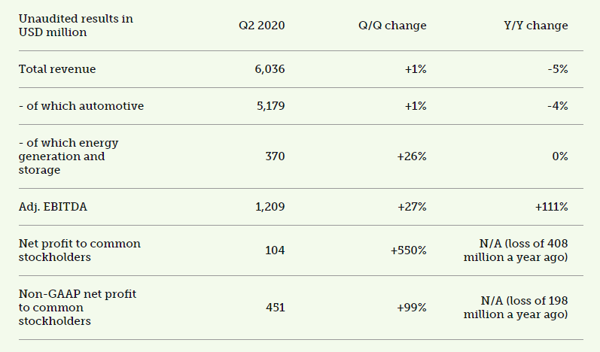Click the 'loss of 408 million' cell

point(516,250)
